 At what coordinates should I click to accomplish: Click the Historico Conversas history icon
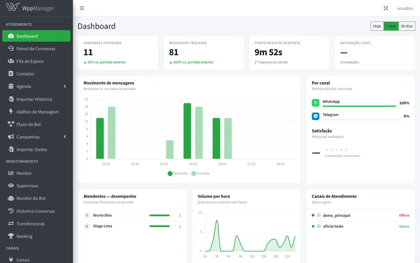pos(11,211)
